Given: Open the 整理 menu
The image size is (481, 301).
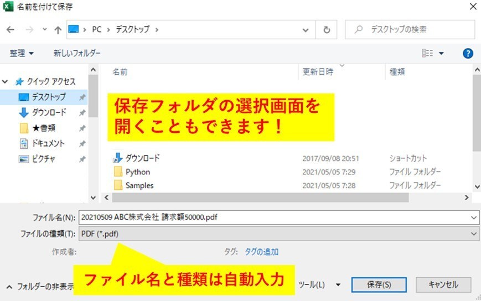Looking at the screenshot, I should click(22, 53).
